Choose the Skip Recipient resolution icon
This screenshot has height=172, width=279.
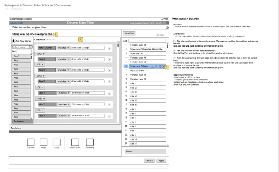(x=75, y=142)
